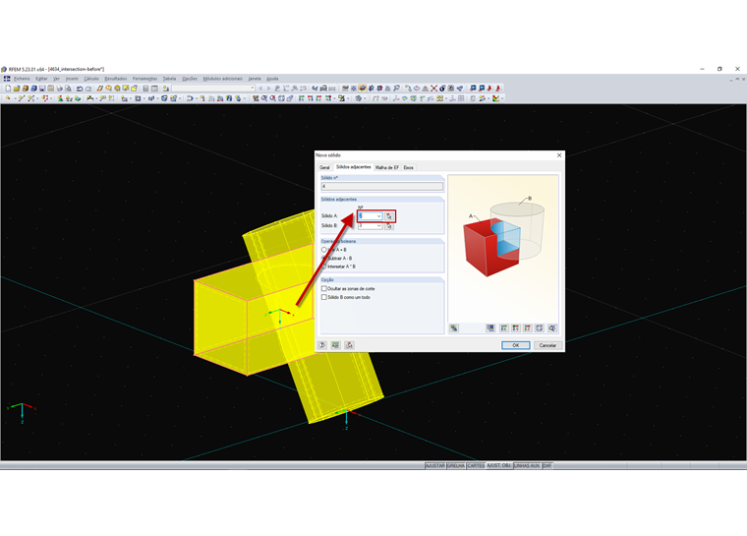747x536 pixels.
Task: Click the Save diskette toolbar icon
Action: coord(42,89)
